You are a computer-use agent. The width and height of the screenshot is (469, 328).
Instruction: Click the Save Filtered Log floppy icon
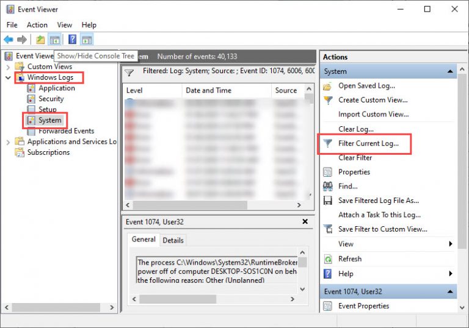tap(328, 201)
